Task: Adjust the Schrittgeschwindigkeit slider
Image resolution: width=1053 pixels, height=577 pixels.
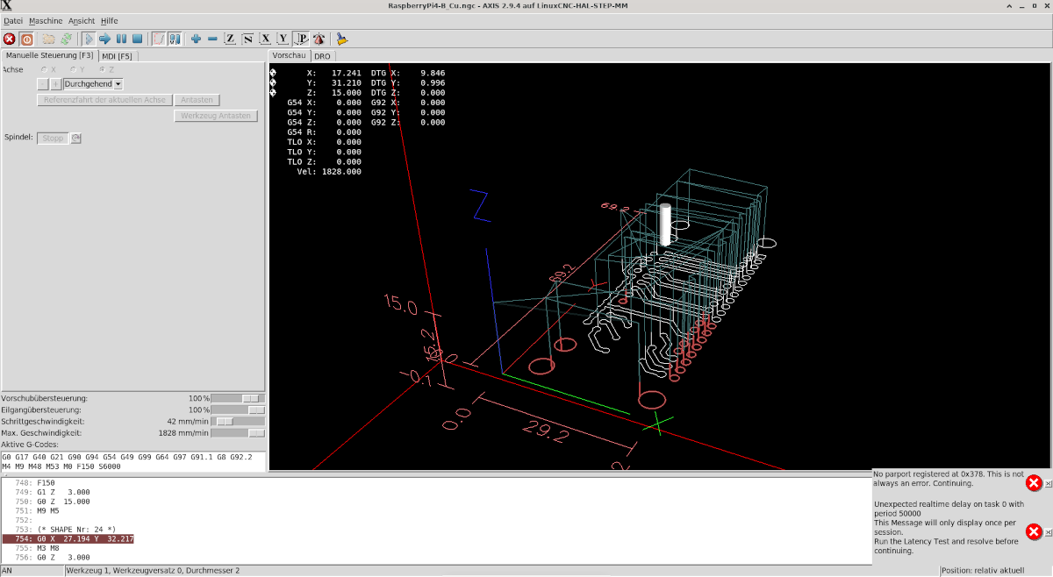Action: pyautogui.click(x=239, y=422)
